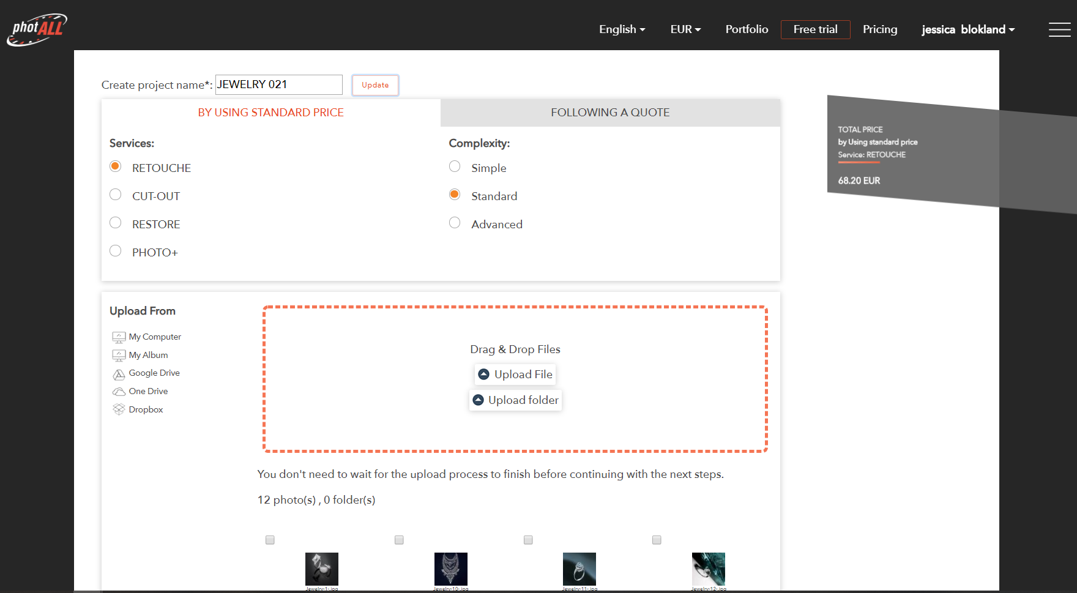Open the hamburger menu icon

click(1059, 29)
